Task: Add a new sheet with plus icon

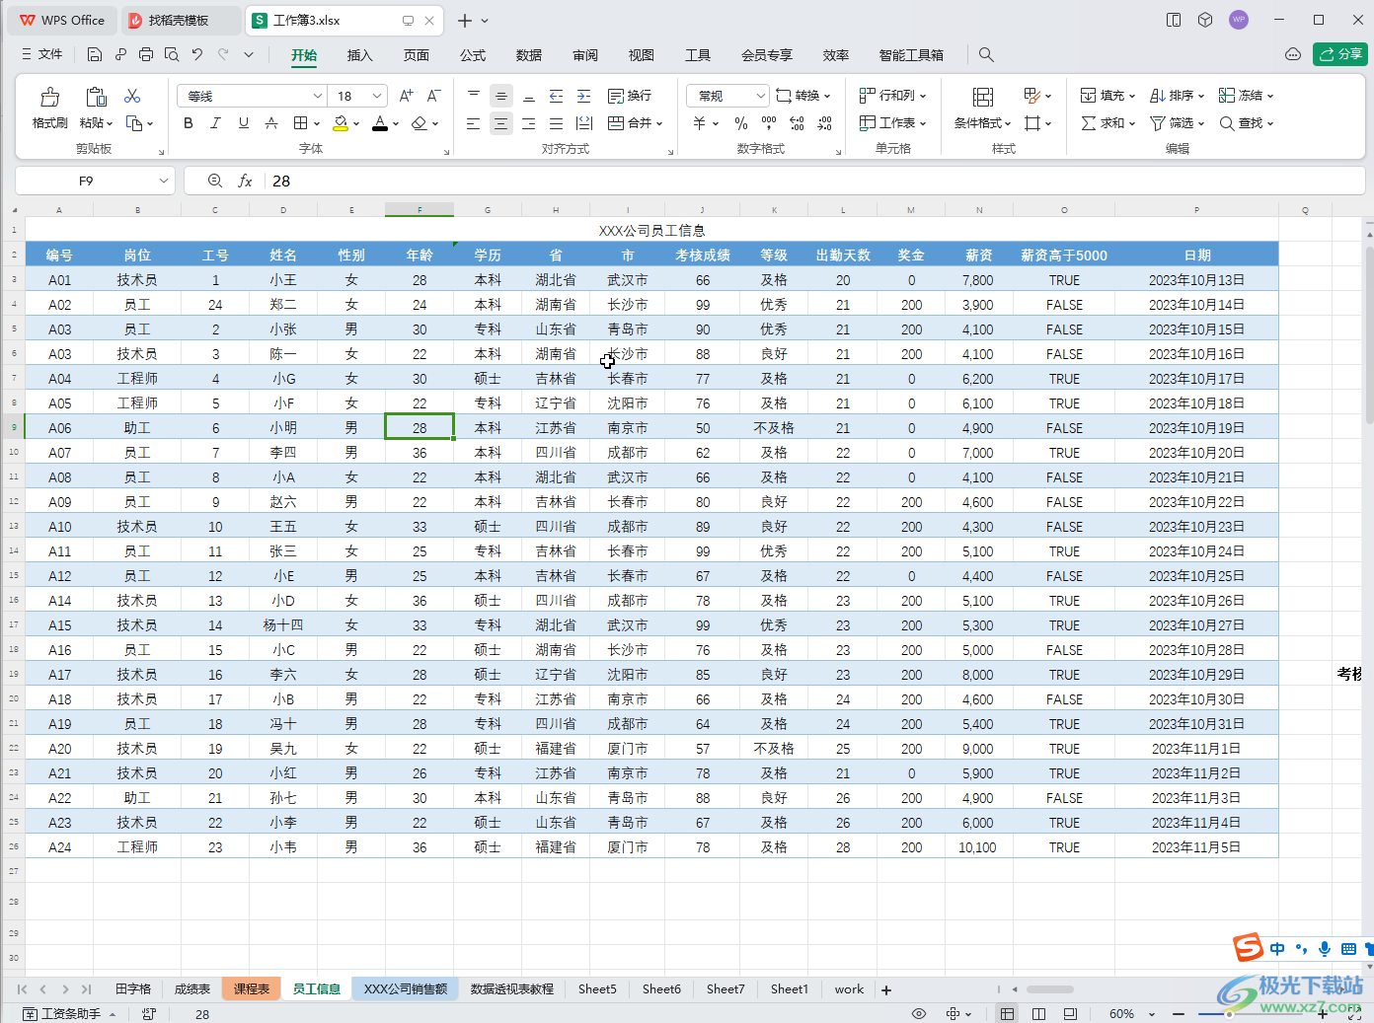Action: pyautogui.click(x=886, y=989)
